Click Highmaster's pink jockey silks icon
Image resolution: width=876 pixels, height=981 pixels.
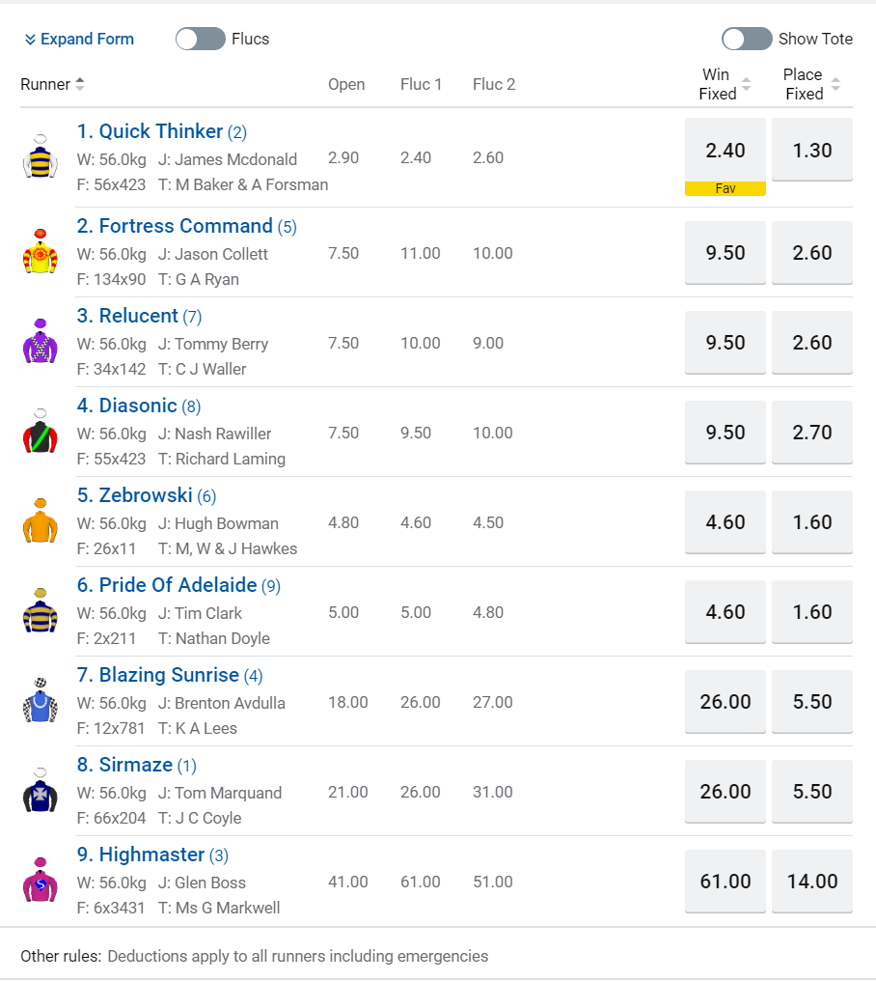(x=40, y=881)
